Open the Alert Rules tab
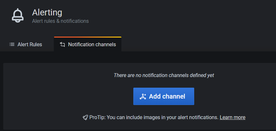Image resolution: width=276 pixels, height=131 pixels. tap(26, 44)
